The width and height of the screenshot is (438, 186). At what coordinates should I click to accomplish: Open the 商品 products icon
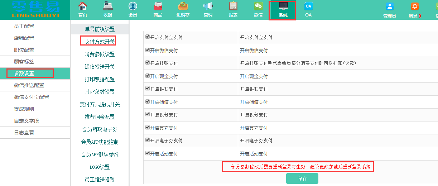click(158, 6)
